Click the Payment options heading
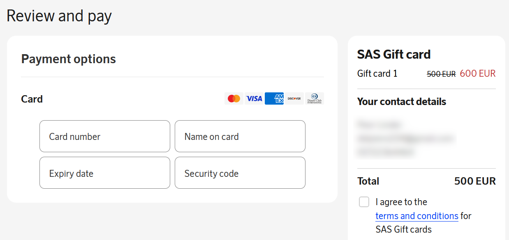509x240 pixels. click(x=68, y=59)
